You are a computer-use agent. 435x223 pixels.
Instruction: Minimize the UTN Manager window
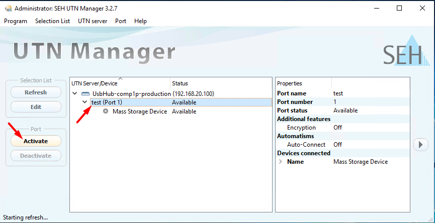point(376,9)
